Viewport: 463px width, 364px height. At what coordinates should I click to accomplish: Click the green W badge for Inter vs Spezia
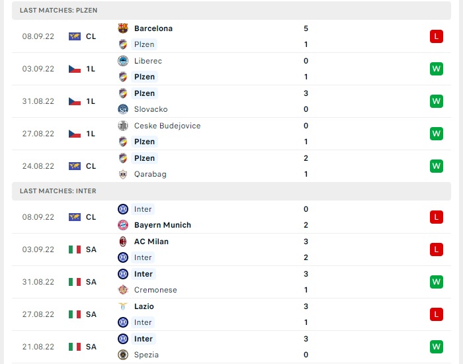pyautogui.click(x=437, y=347)
